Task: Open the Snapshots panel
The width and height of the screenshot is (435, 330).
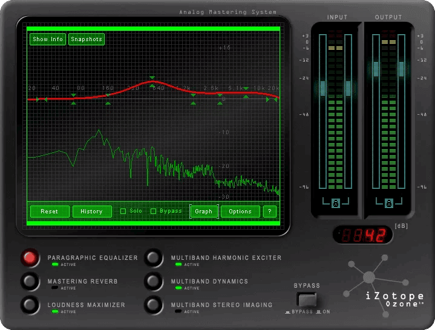Action: coord(87,39)
